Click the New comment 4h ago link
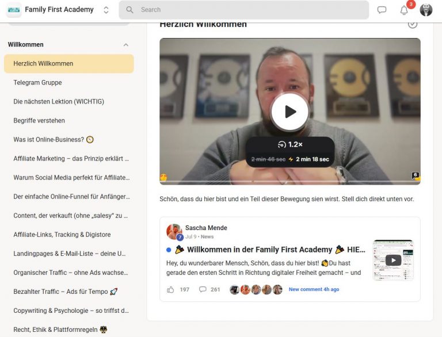The width and height of the screenshot is (442, 337). point(314,289)
